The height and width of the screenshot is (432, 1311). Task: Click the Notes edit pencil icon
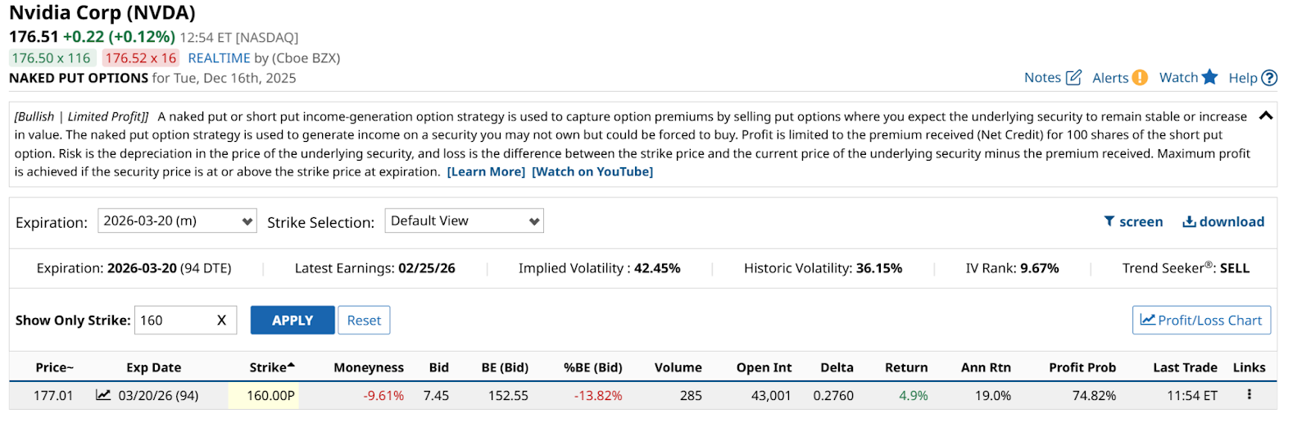pyautogui.click(x=1073, y=78)
